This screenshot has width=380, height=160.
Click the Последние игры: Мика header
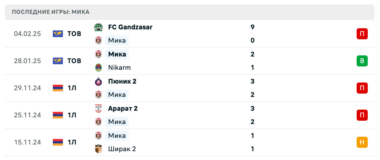(51, 12)
